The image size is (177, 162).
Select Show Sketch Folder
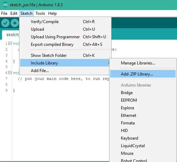coord(65,55)
